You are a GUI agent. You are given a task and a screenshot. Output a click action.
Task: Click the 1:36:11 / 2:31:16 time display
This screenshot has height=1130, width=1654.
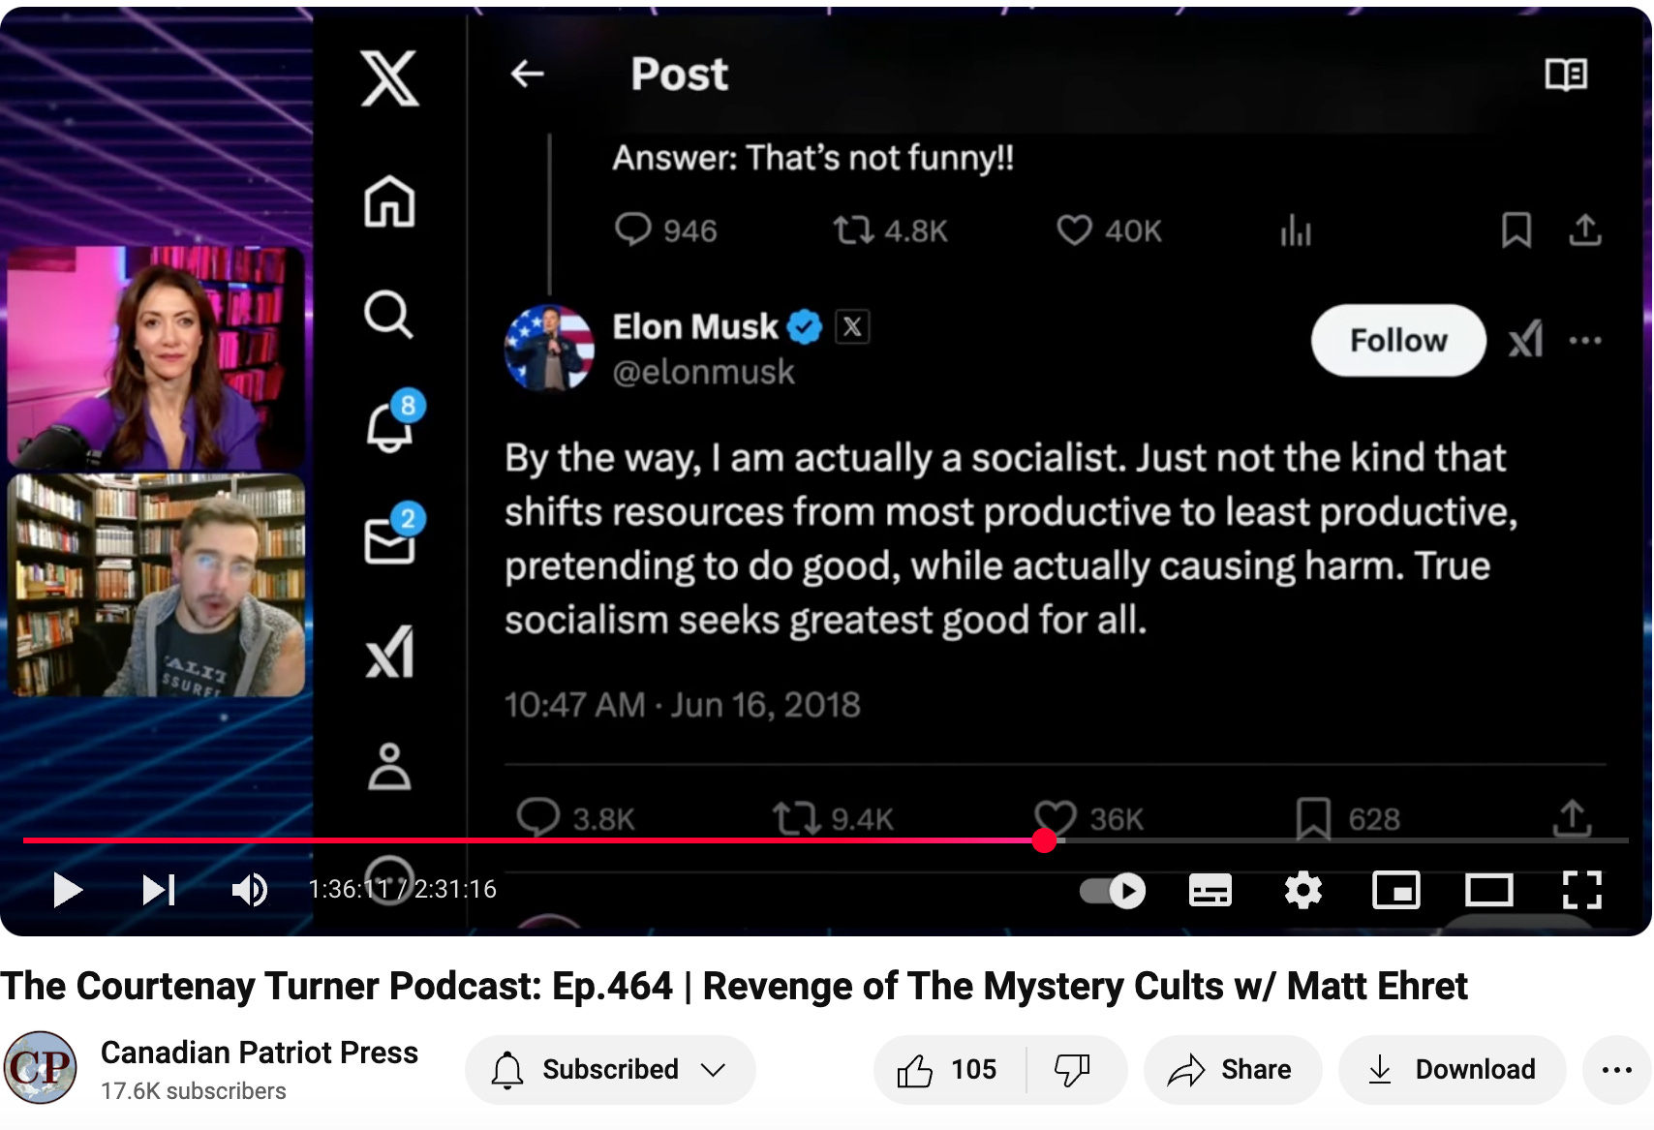click(x=402, y=889)
